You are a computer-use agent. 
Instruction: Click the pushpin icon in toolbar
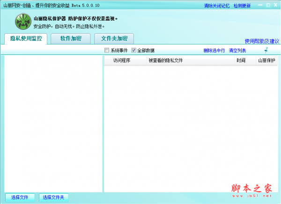[266, 50]
